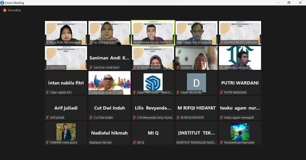
Task: Click muted mic icon beside Muhammad Nasrullah
Action: [x=222, y=142]
